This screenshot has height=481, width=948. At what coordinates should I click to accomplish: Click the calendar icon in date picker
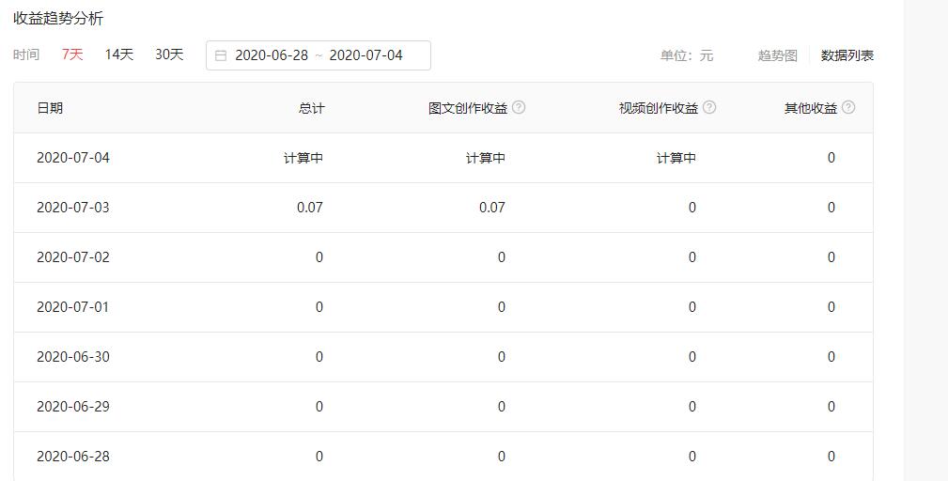click(221, 55)
